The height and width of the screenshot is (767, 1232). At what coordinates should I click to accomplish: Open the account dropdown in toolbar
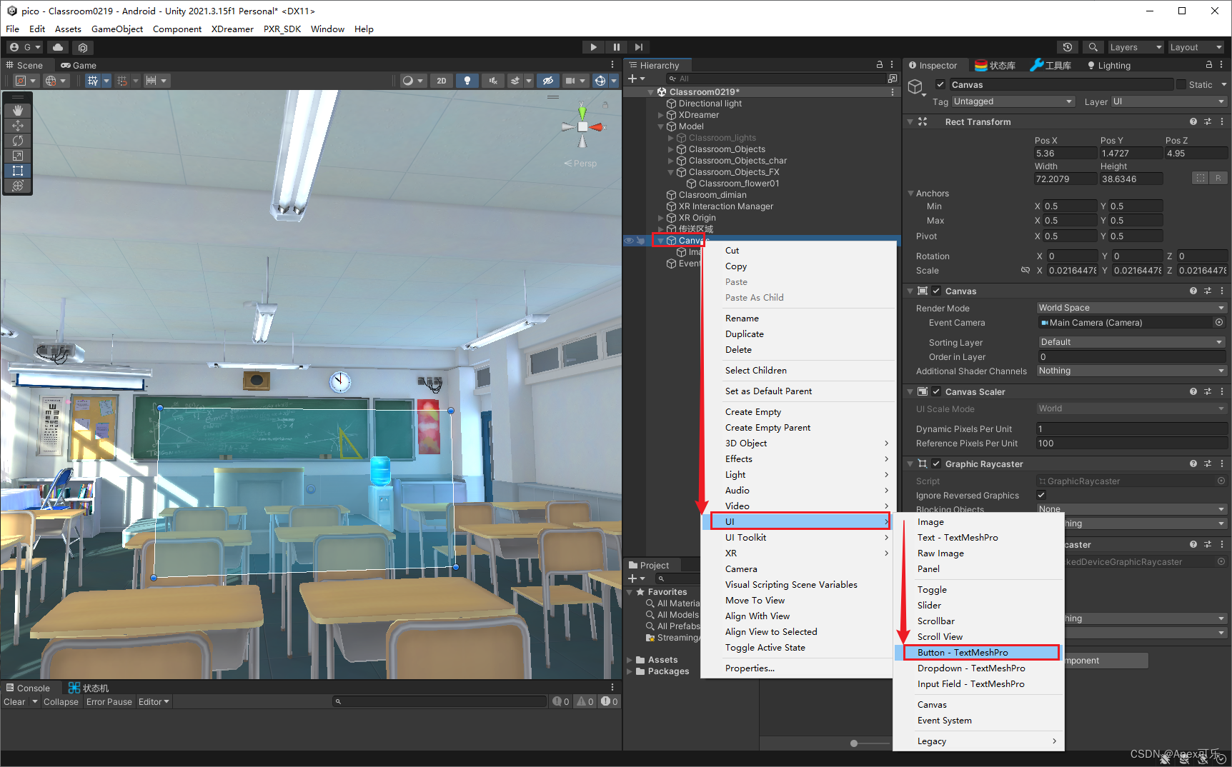pyautogui.click(x=25, y=47)
